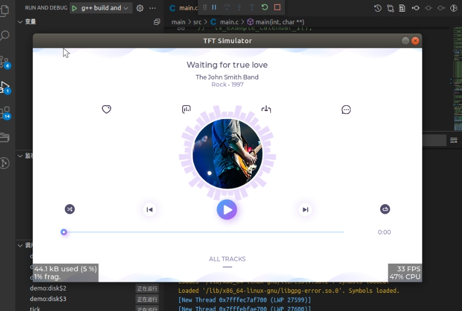Minimize the TFT Simulator window
The image size is (462, 311).
(x=405, y=41)
